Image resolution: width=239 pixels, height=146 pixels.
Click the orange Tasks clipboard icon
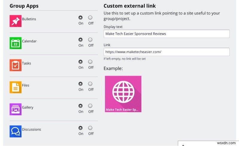click(16, 65)
